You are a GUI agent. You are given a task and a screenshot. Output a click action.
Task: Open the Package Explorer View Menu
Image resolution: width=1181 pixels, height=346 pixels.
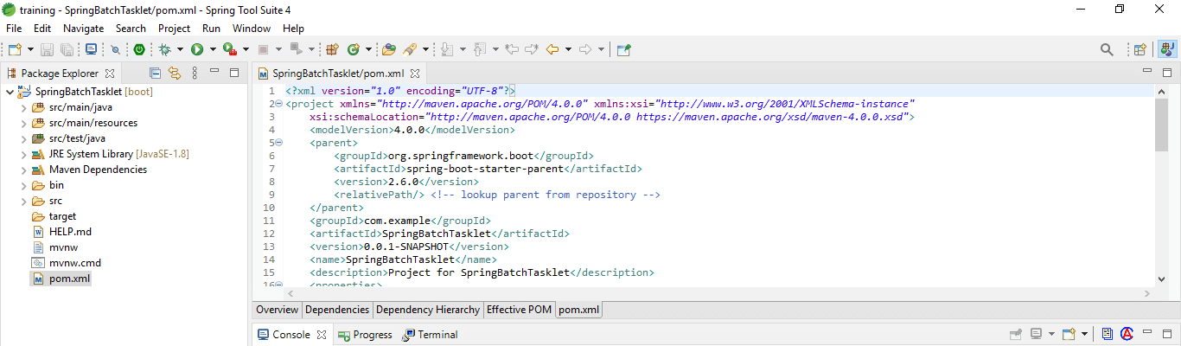click(195, 74)
